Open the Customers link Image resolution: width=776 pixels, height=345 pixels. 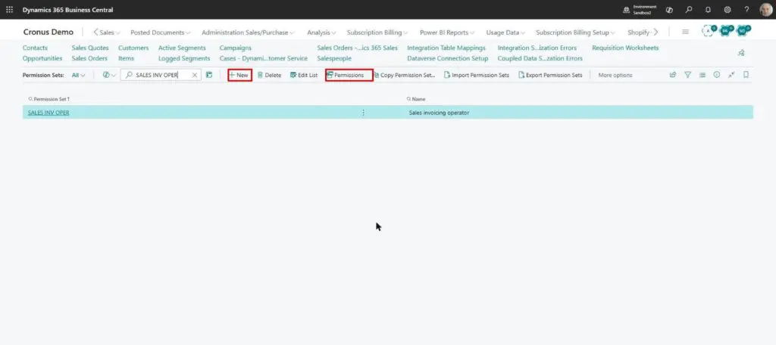[133, 48]
